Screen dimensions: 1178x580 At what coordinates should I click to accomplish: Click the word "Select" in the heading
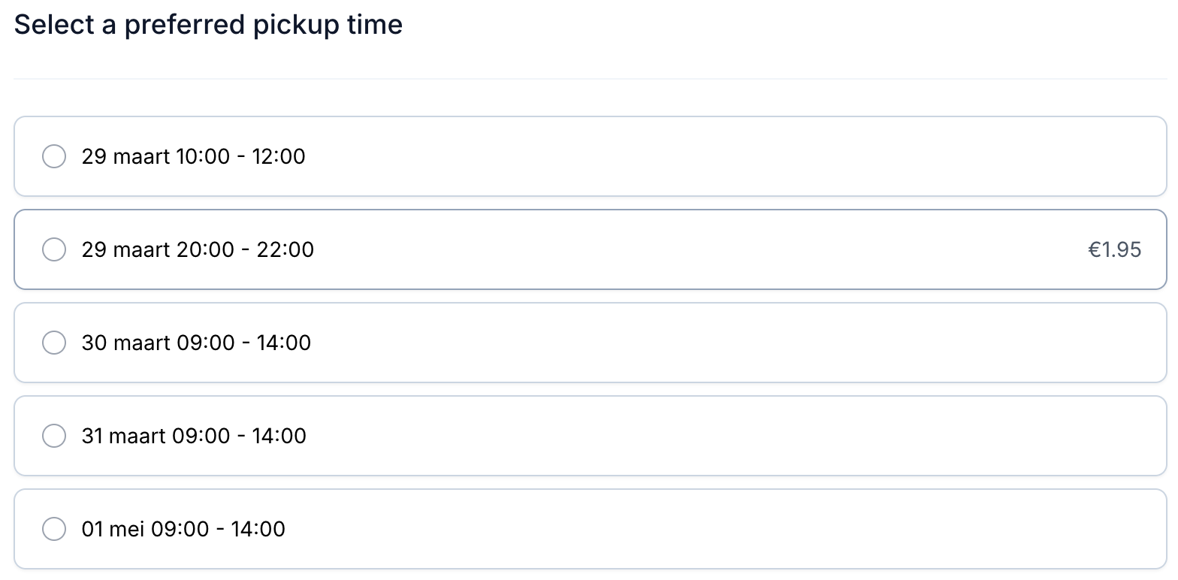coord(54,25)
